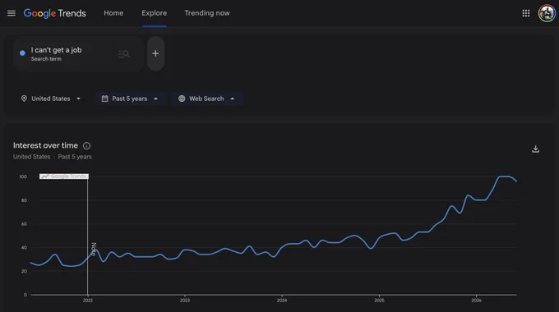Screen dimensions: 559x312
Task: Click the calendar icon in time filter
Action: (x=105, y=99)
